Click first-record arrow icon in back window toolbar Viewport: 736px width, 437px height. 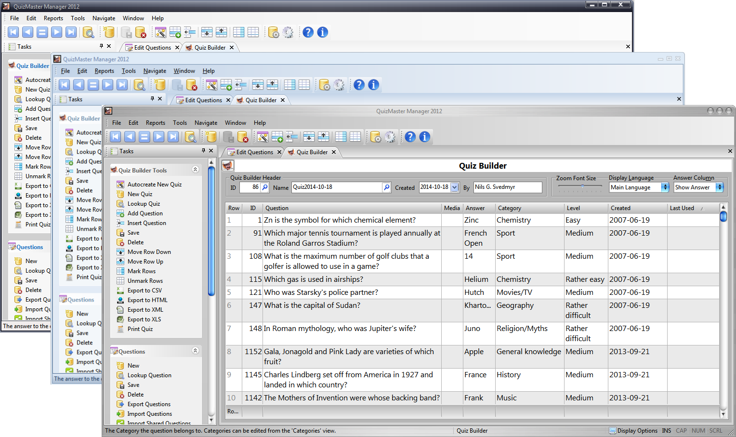pos(13,32)
